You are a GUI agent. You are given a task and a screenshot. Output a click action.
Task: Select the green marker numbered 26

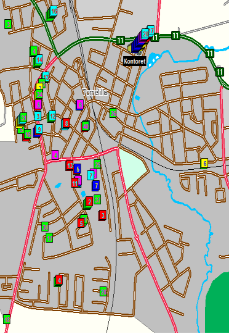click(113, 113)
